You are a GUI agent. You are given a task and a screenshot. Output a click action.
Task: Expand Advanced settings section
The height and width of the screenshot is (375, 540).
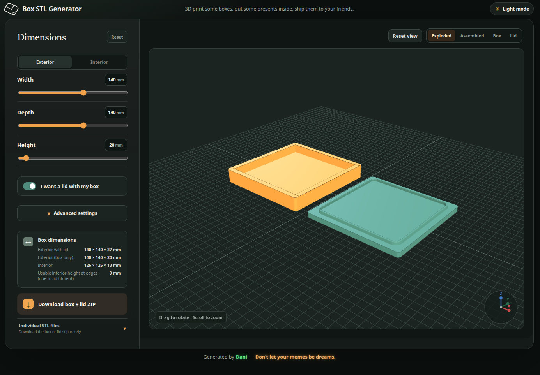click(72, 213)
